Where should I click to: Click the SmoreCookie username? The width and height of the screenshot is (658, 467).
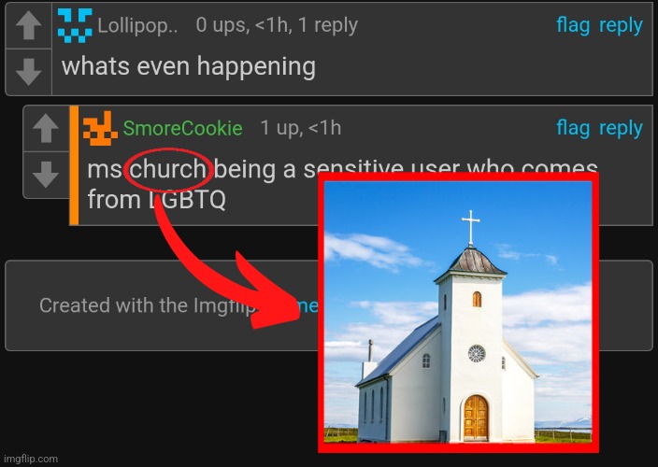pyautogui.click(x=182, y=128)
